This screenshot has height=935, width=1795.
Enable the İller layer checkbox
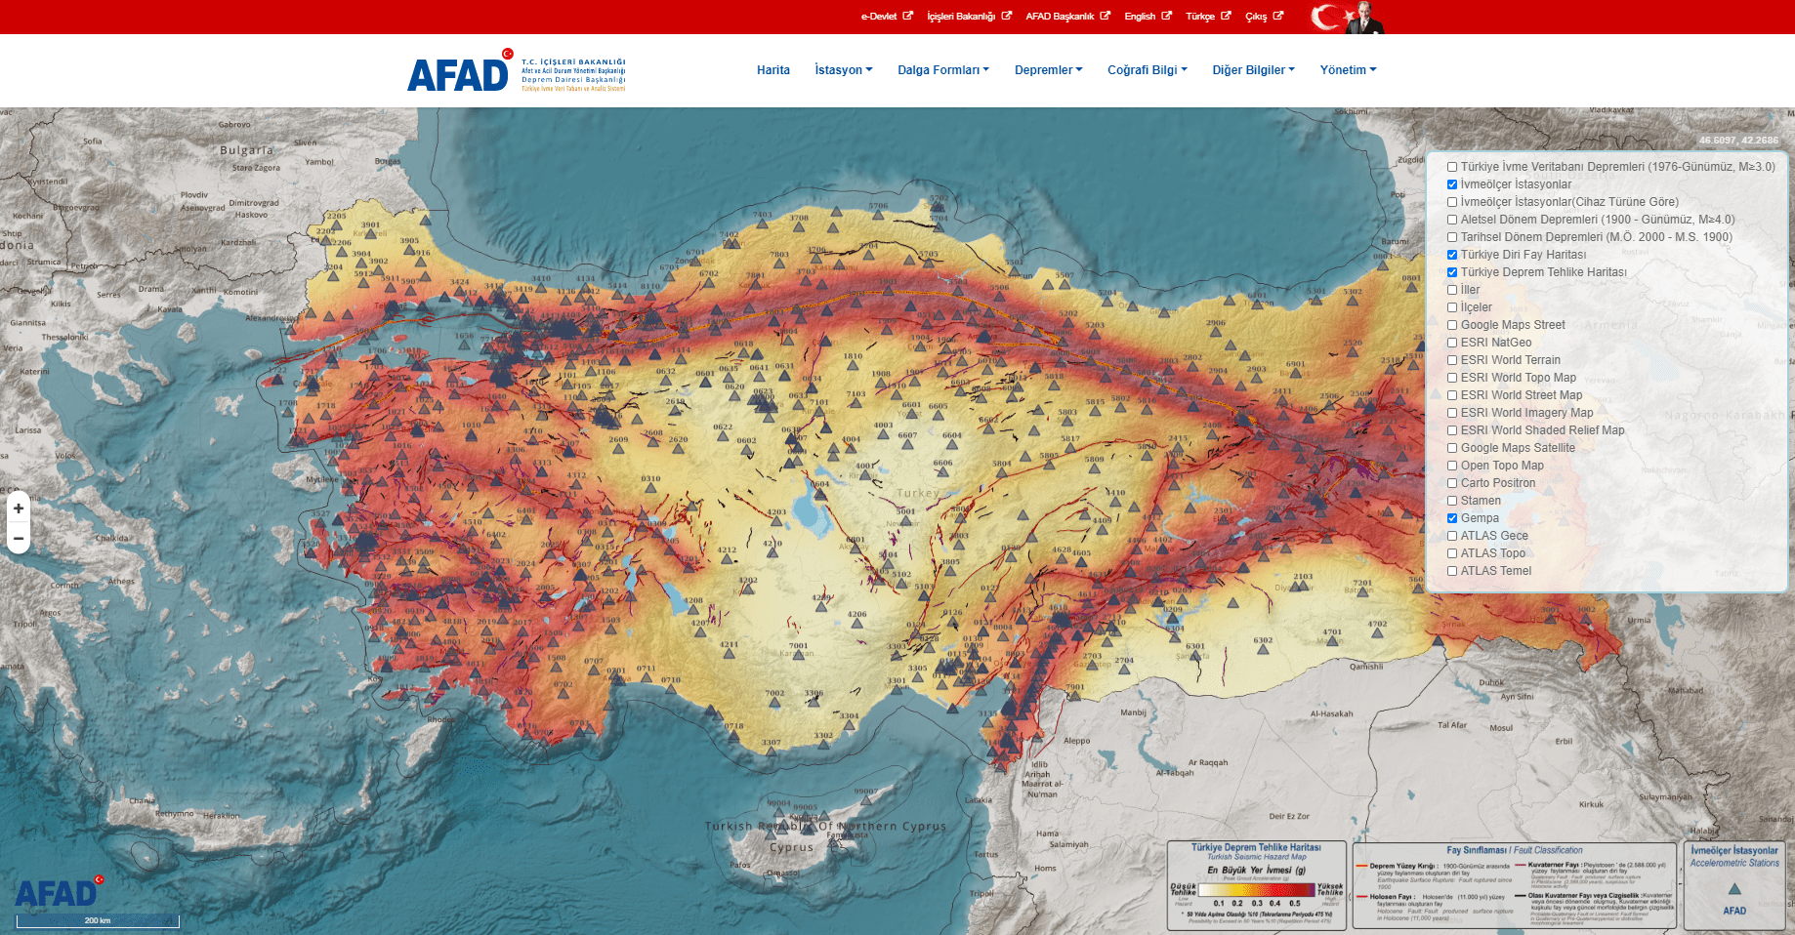tap(1452, 290)
